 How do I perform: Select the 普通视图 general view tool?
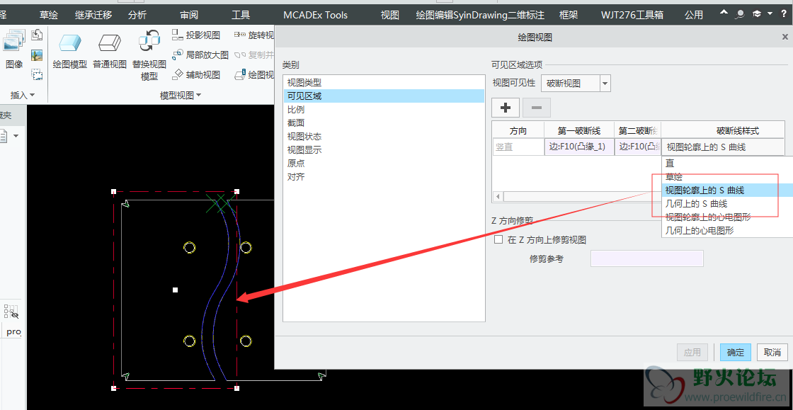tap(109, 44)
